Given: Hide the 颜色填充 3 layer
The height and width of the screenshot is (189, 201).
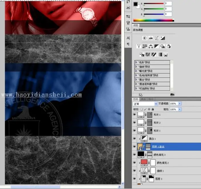Looking at the screenshot, I should [134, 154].
